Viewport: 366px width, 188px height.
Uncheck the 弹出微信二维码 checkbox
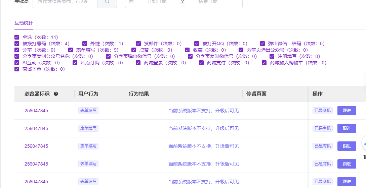(262, 44)
